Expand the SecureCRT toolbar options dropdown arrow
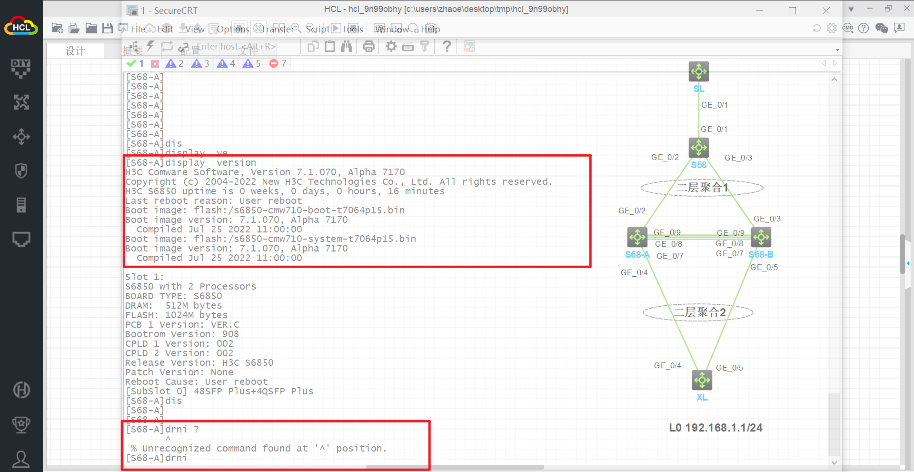This screenshot has width=914, height=472. point(837,50)
